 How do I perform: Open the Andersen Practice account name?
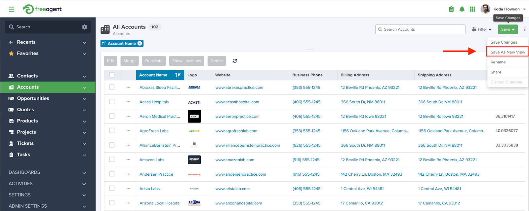pos(156,174)
